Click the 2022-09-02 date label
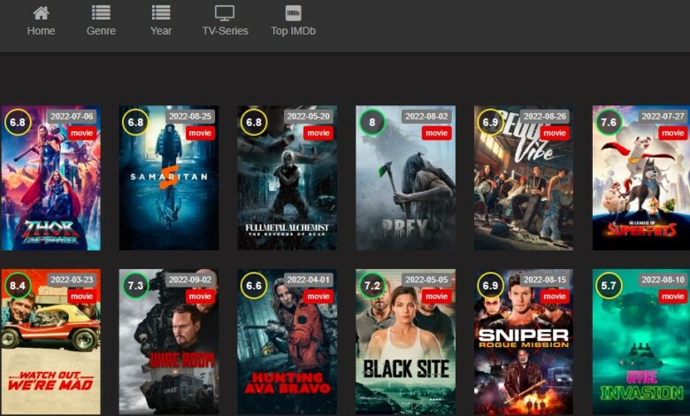 [190, 280]
